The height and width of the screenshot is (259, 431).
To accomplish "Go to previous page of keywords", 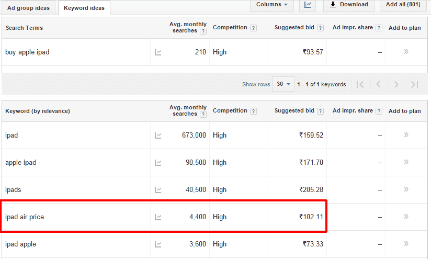I will click(x=379, y=84).
